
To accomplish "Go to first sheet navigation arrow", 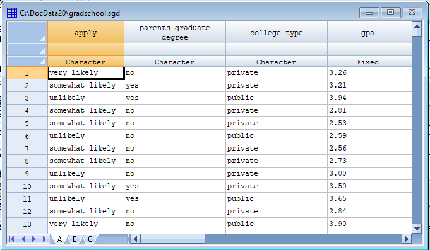I will 12,239.
